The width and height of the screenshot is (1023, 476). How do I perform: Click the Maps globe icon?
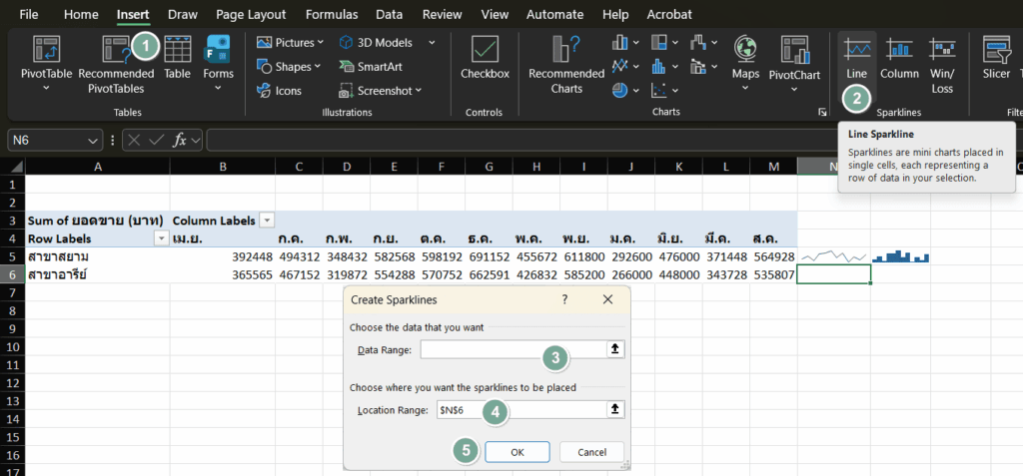745,48
